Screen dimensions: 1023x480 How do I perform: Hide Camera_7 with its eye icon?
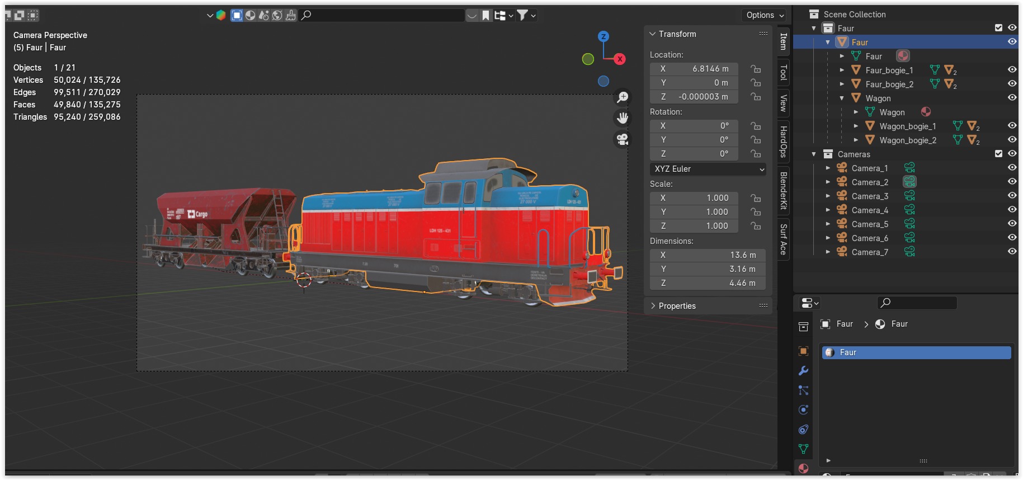point(1012,252)
